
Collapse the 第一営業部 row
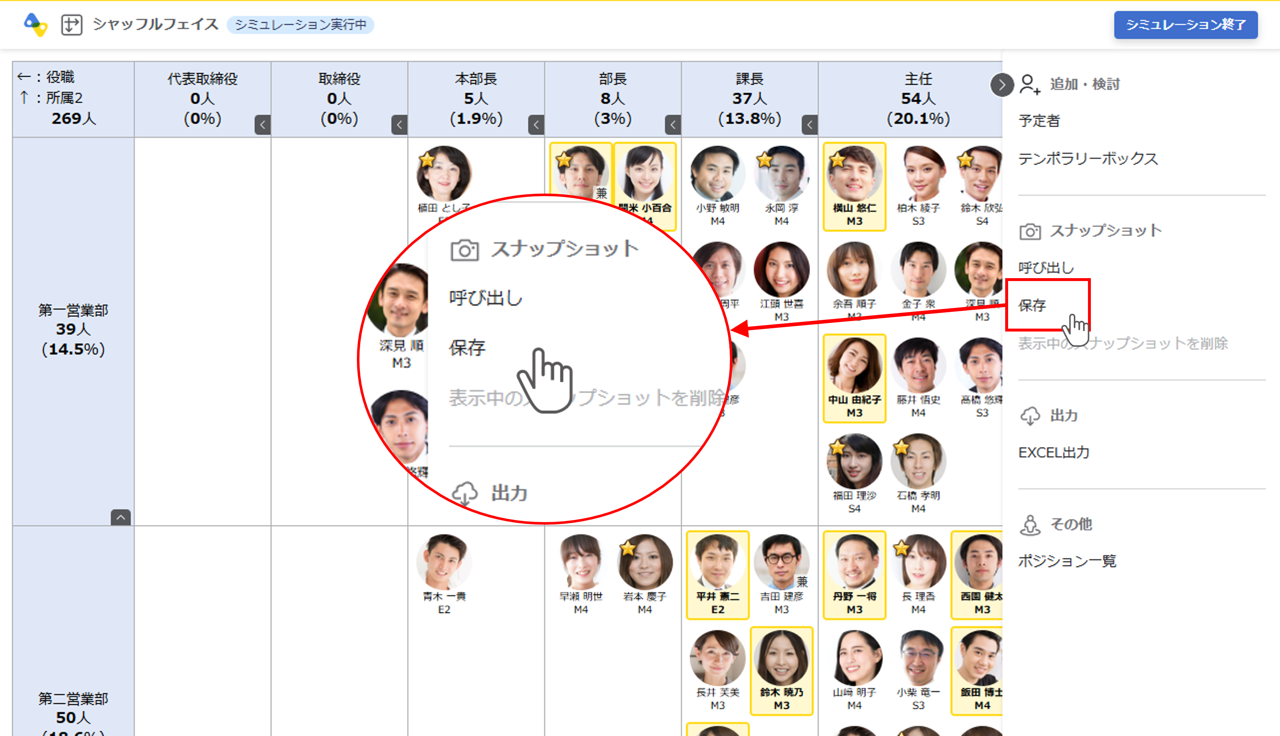121,517
